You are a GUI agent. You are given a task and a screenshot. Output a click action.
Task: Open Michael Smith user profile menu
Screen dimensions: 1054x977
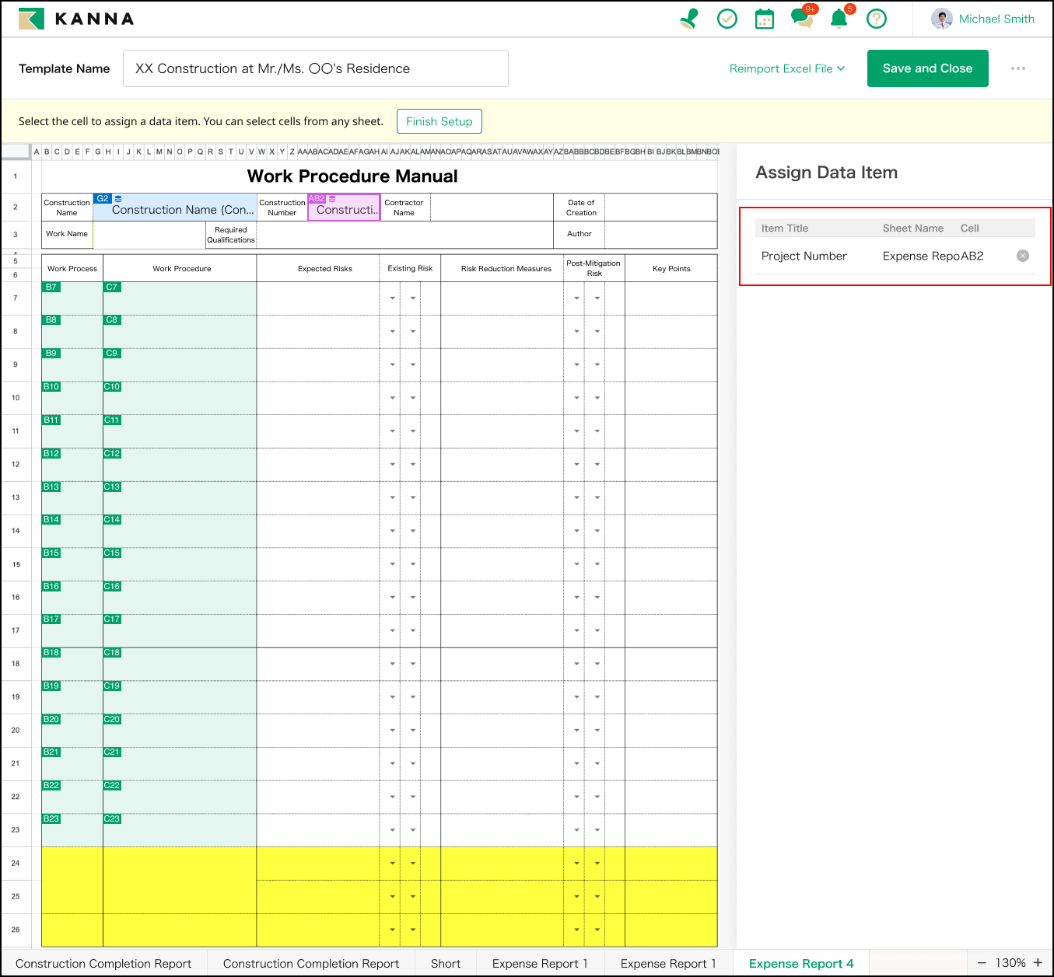(x=983, y=19)
